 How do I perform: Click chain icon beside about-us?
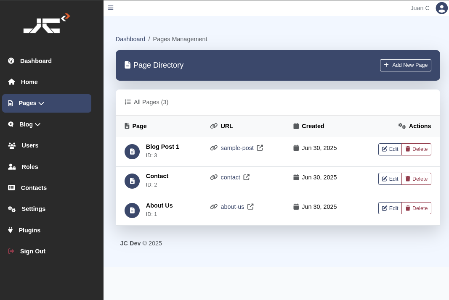pyautogui.click(x=214, y=206)
